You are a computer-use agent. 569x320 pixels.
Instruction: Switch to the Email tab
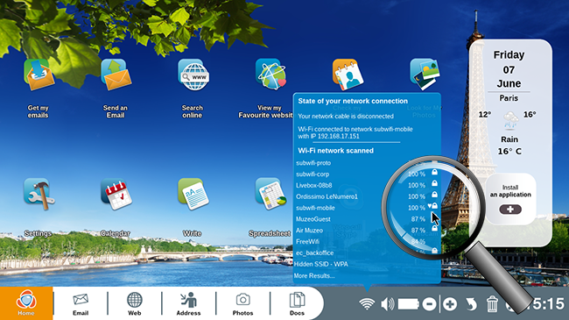[x=81, y=304]
